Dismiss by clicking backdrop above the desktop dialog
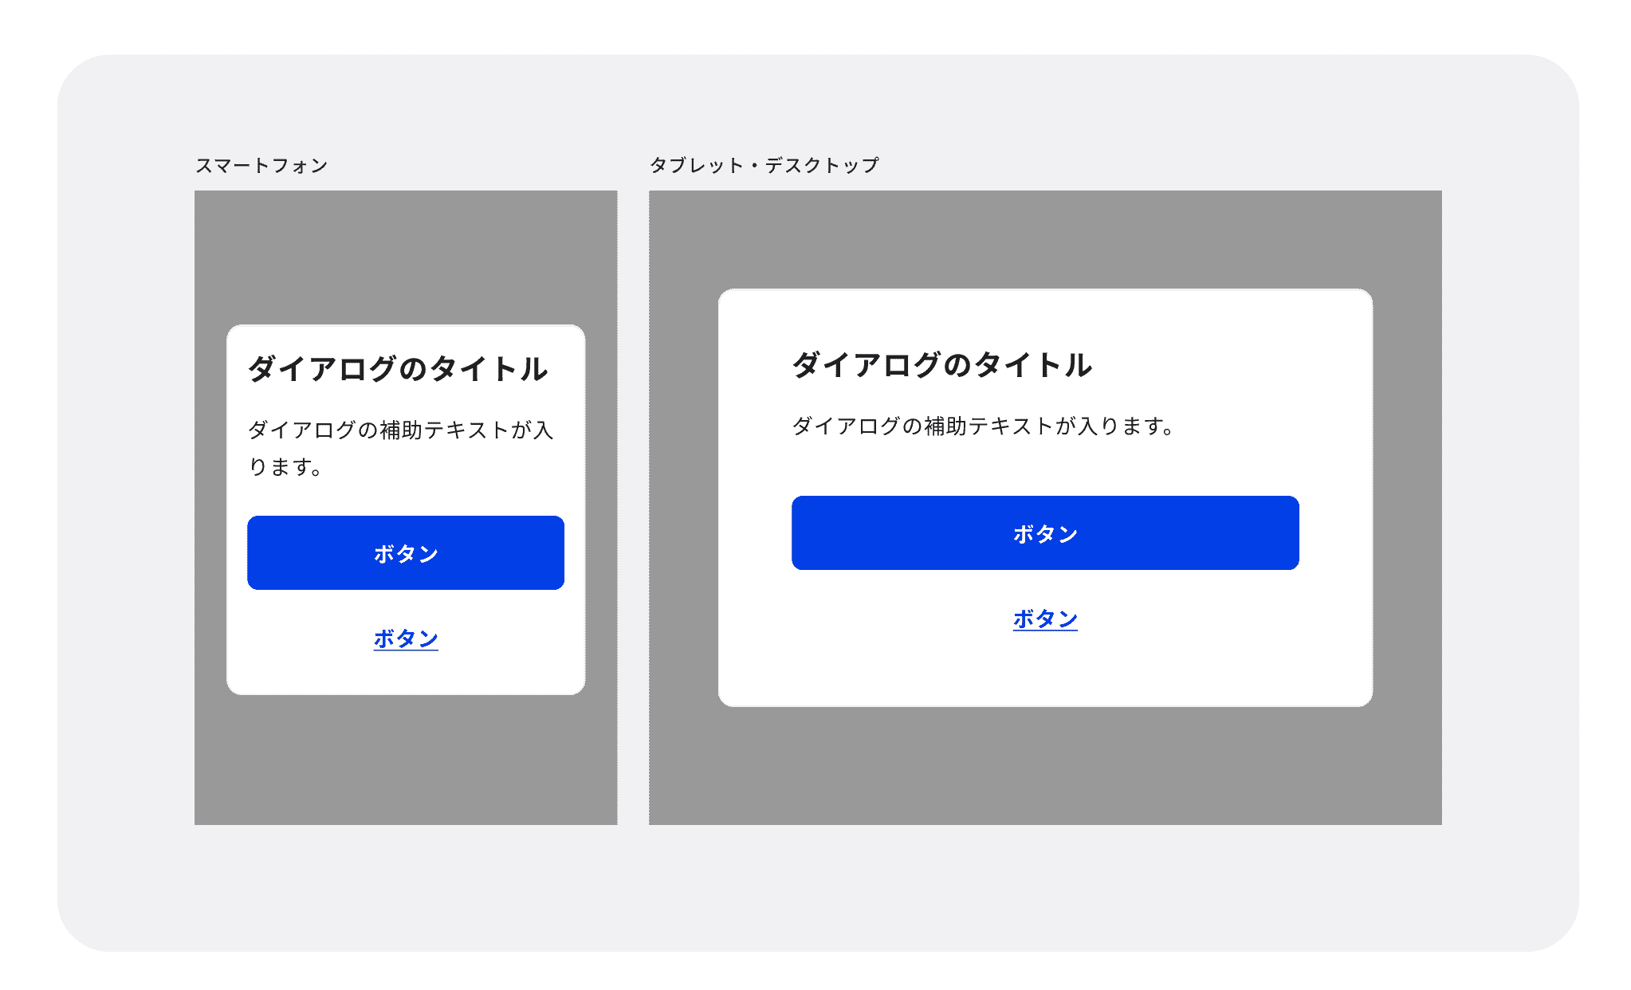Screen dimensions: 1631x990 [1044, 238]
